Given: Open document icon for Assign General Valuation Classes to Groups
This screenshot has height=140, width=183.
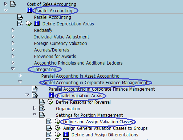Looking at the screenshot, I should tap(49, 128).
